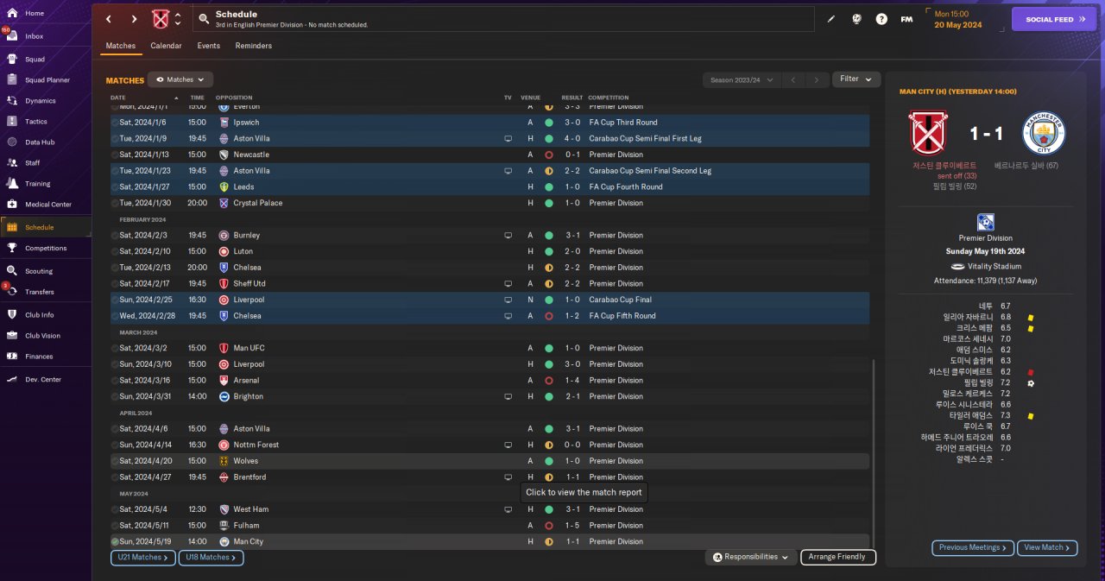This screenshot has height=581, width=1105.
Task: Click the U21 Matches button
Action: click(x=142, y=558)
